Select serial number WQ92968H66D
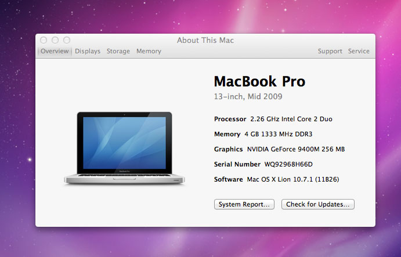 point(288,164)
